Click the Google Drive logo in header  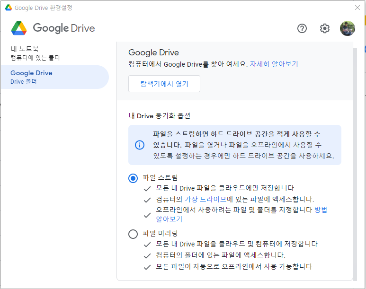(x=53, y=28)
